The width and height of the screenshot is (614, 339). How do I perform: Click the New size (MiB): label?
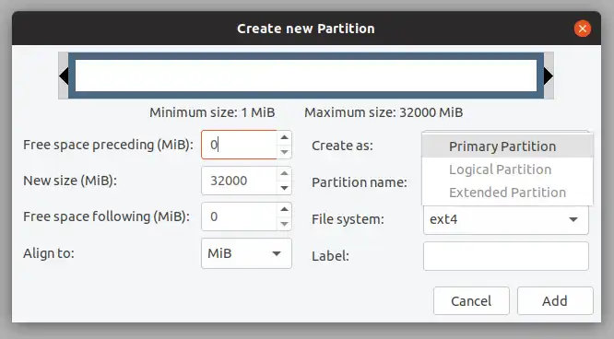[70, 181]
